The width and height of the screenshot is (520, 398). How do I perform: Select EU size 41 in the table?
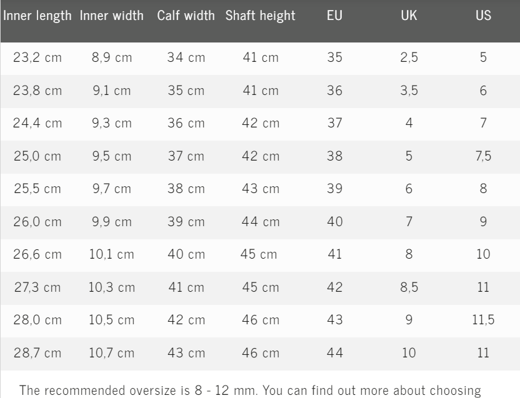334,254
